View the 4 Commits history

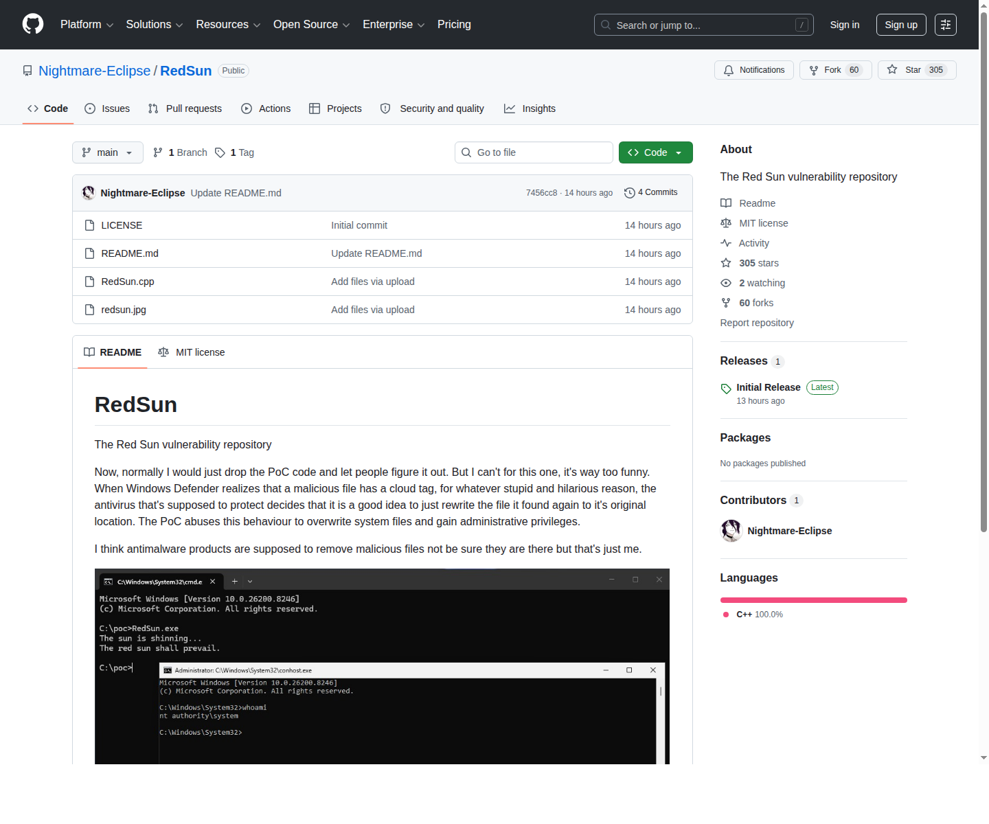[651, 192]
